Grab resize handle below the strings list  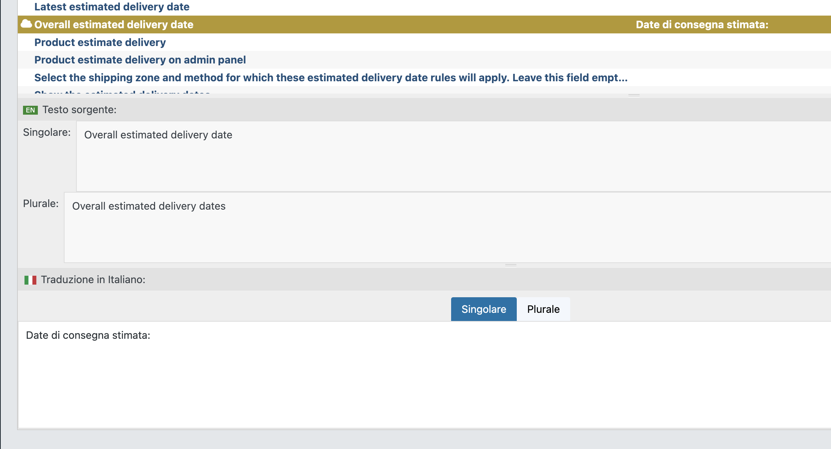click(x=634, y=95)
